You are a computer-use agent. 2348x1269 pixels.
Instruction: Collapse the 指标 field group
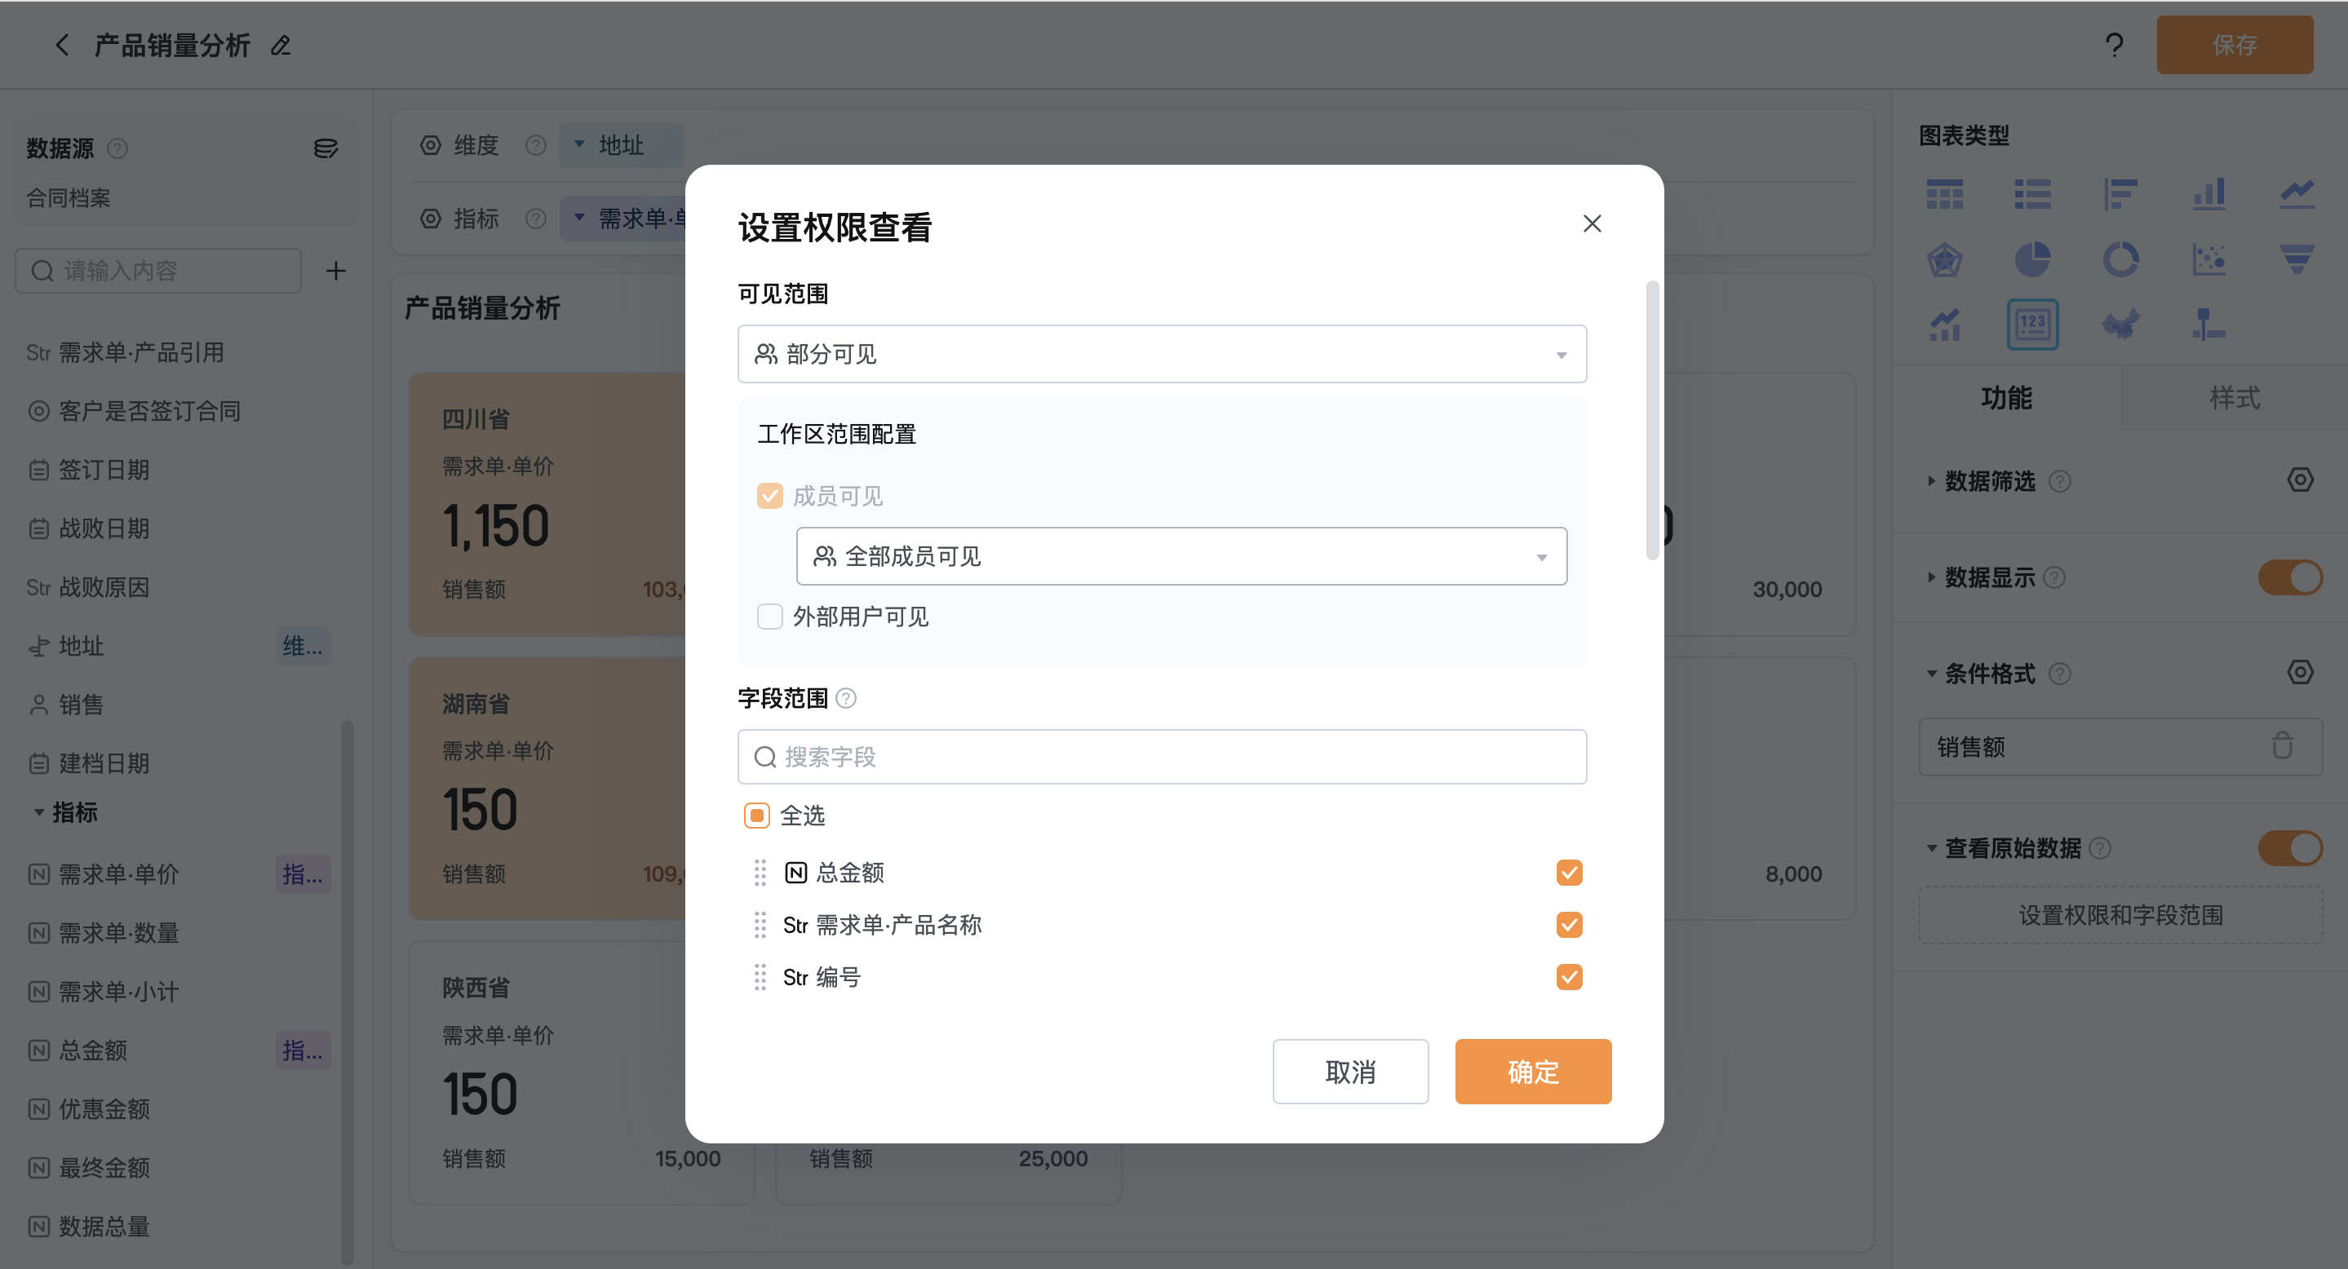click(x=39, y=811)
